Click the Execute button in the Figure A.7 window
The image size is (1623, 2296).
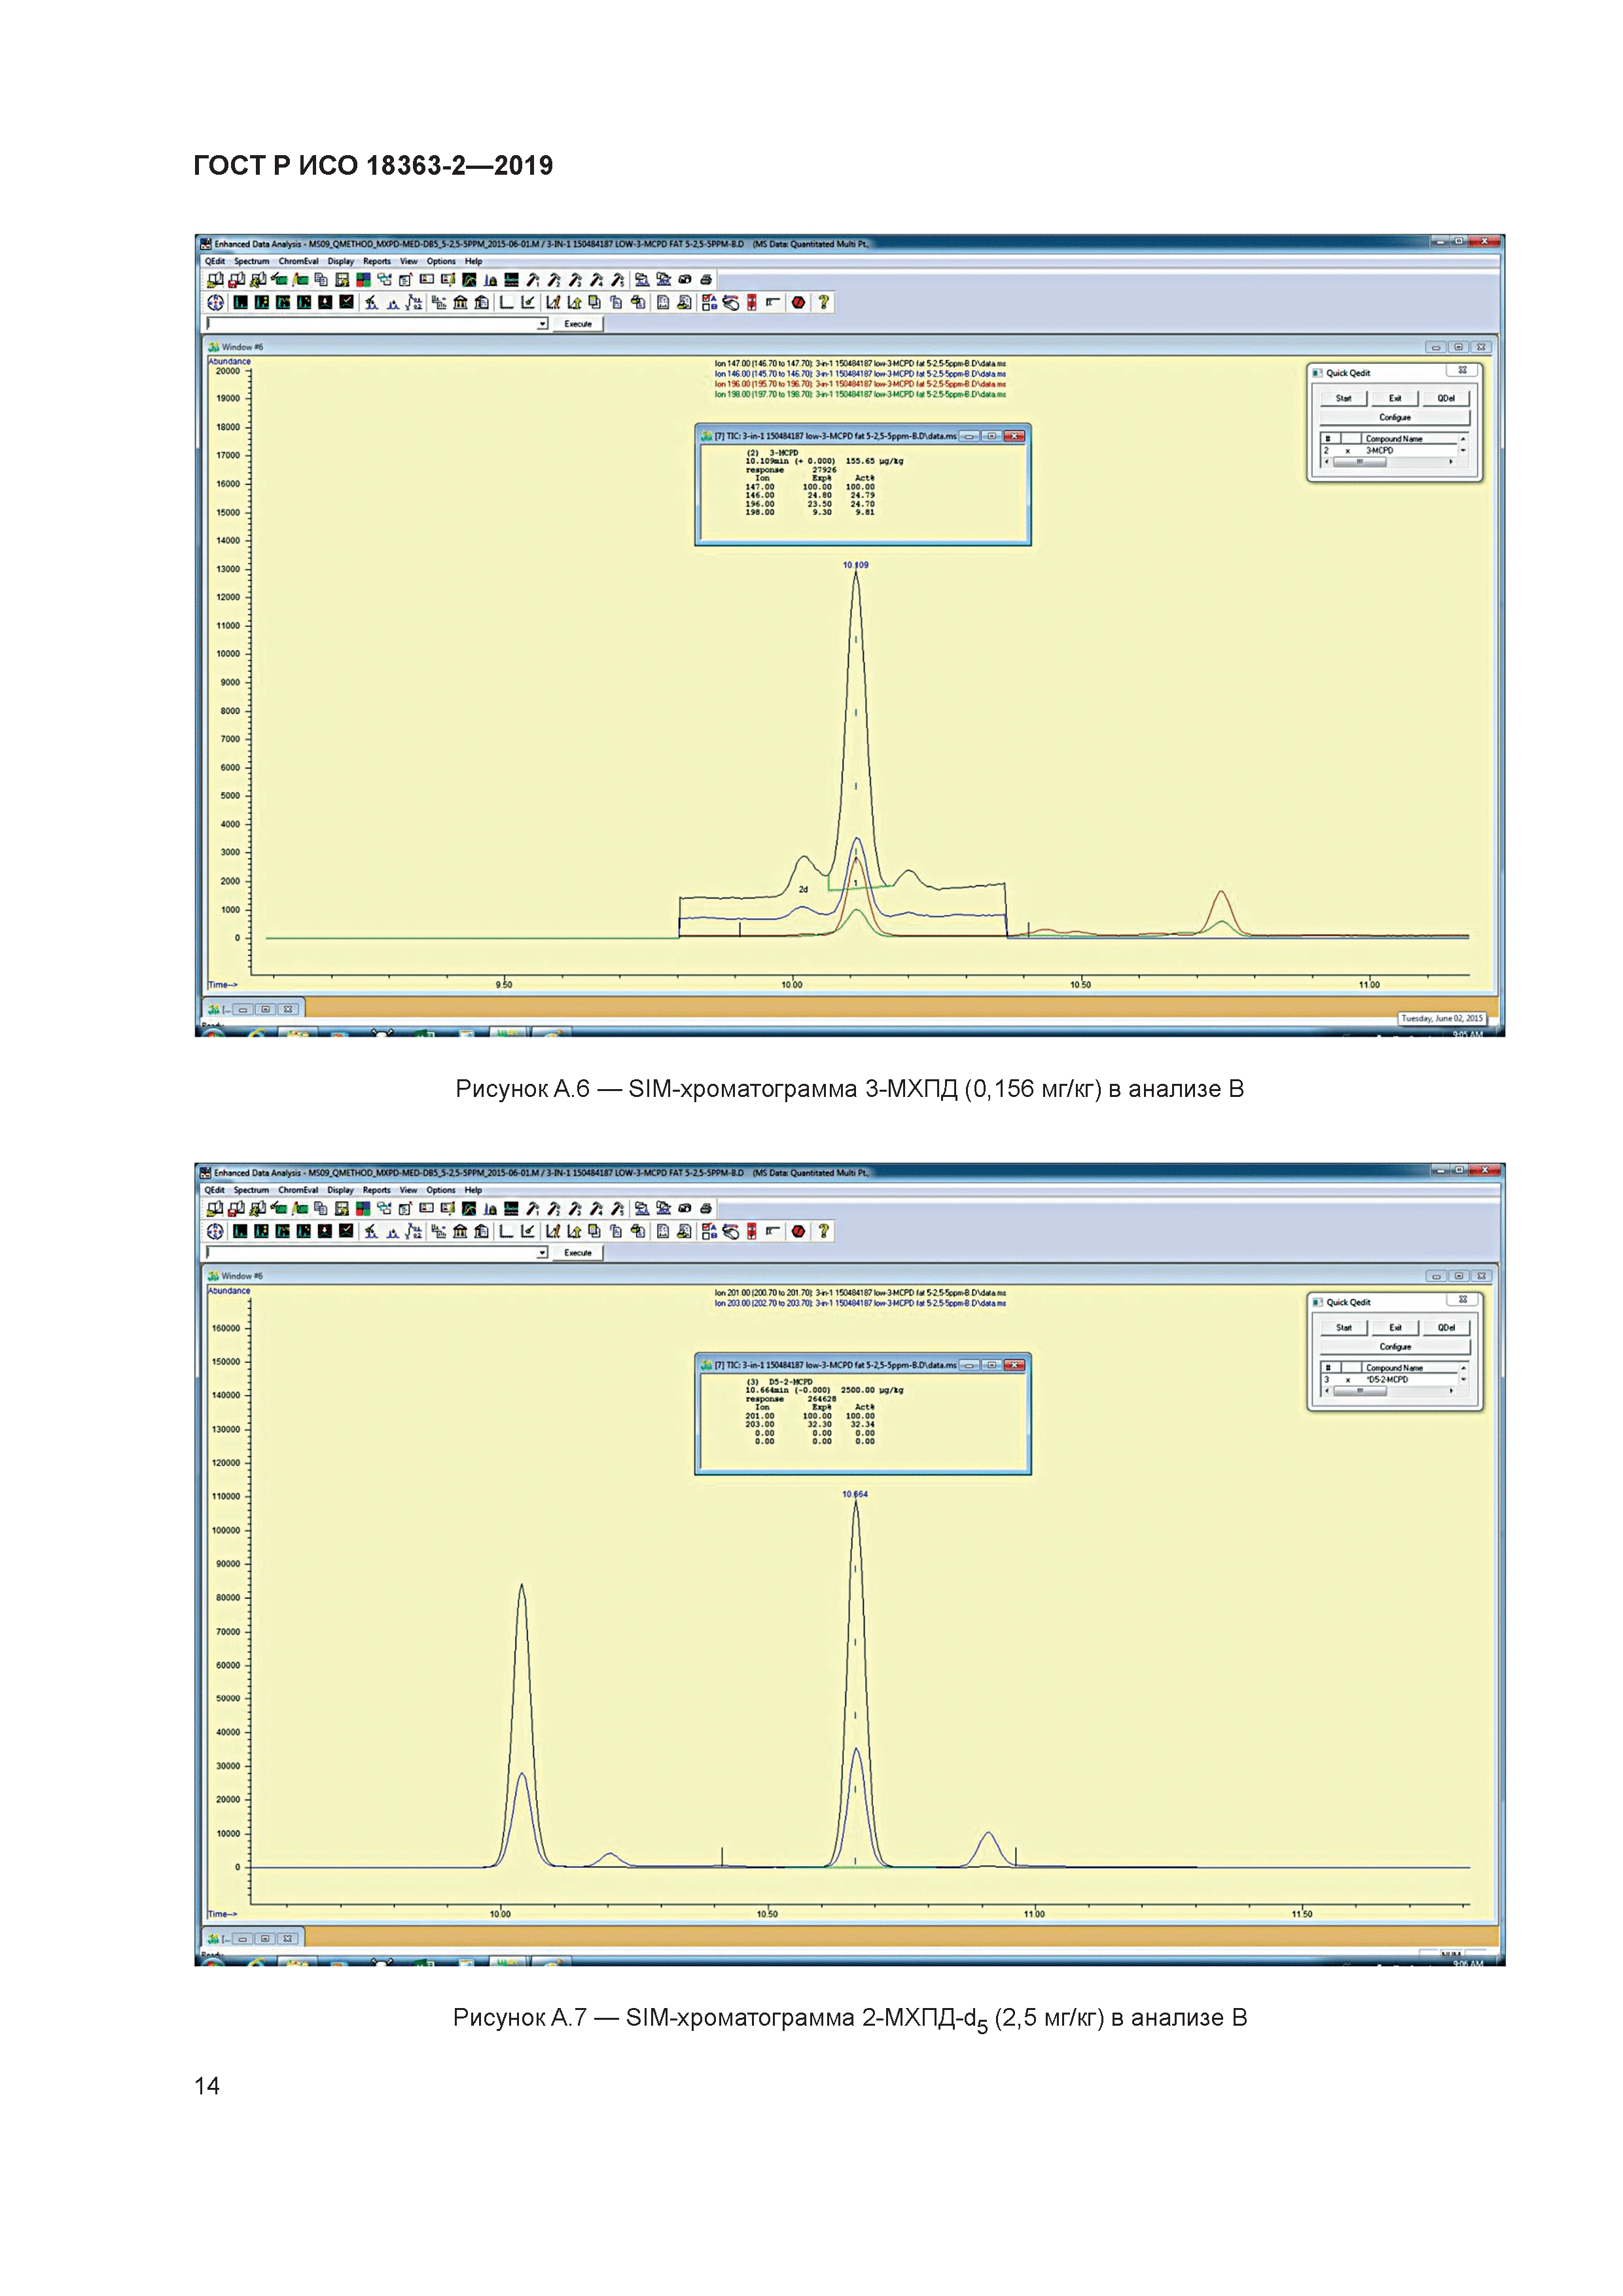coord(578,1253)
